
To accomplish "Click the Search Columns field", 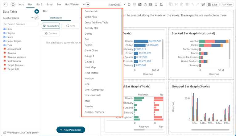I will [x=21, y=24].
